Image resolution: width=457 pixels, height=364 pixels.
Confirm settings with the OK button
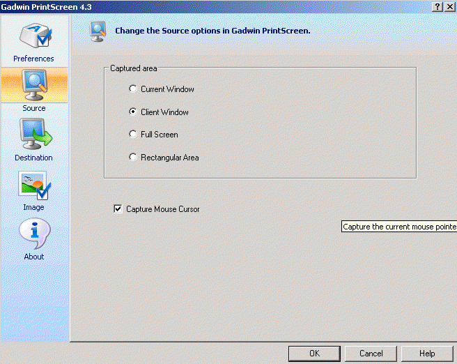(314, 354)
